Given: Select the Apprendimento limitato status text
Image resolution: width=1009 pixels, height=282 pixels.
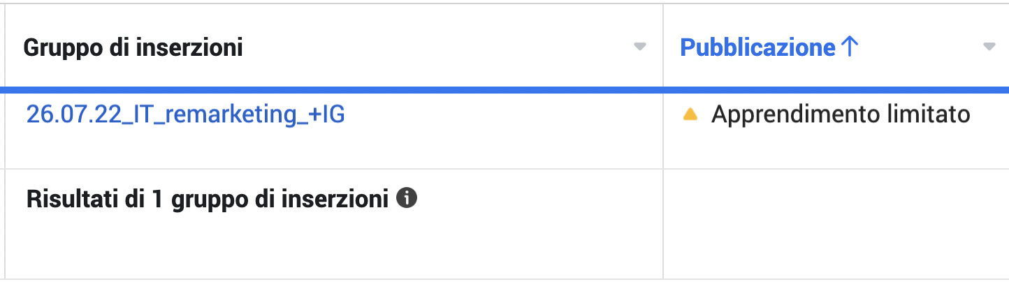Looking at the screenshot, I should coord(841,114).
